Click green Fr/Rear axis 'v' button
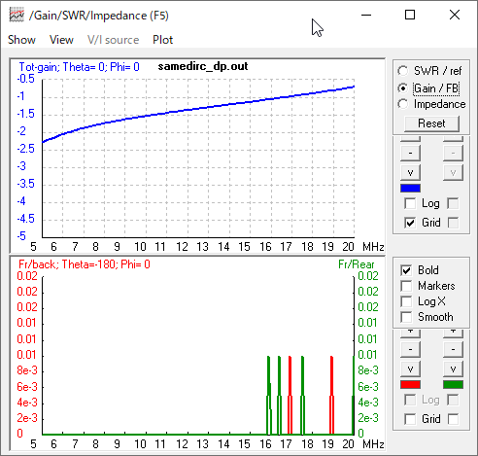Screen dimensions: 478x456 click(x=453, y=368)
